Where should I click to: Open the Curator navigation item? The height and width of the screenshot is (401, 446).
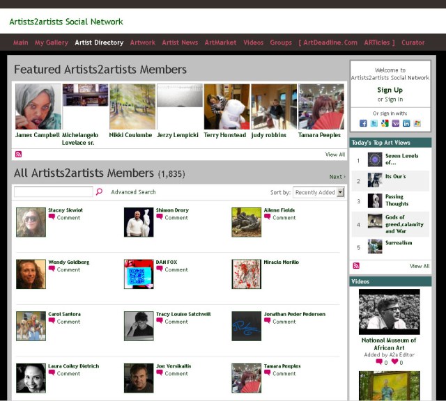(x=413, y=42)
